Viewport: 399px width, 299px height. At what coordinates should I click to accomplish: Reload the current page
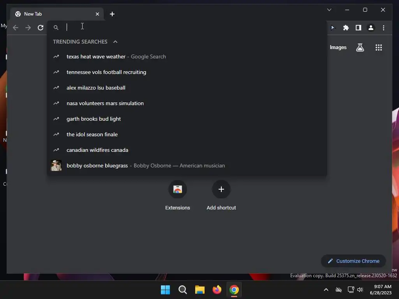[x=41, y=28]
